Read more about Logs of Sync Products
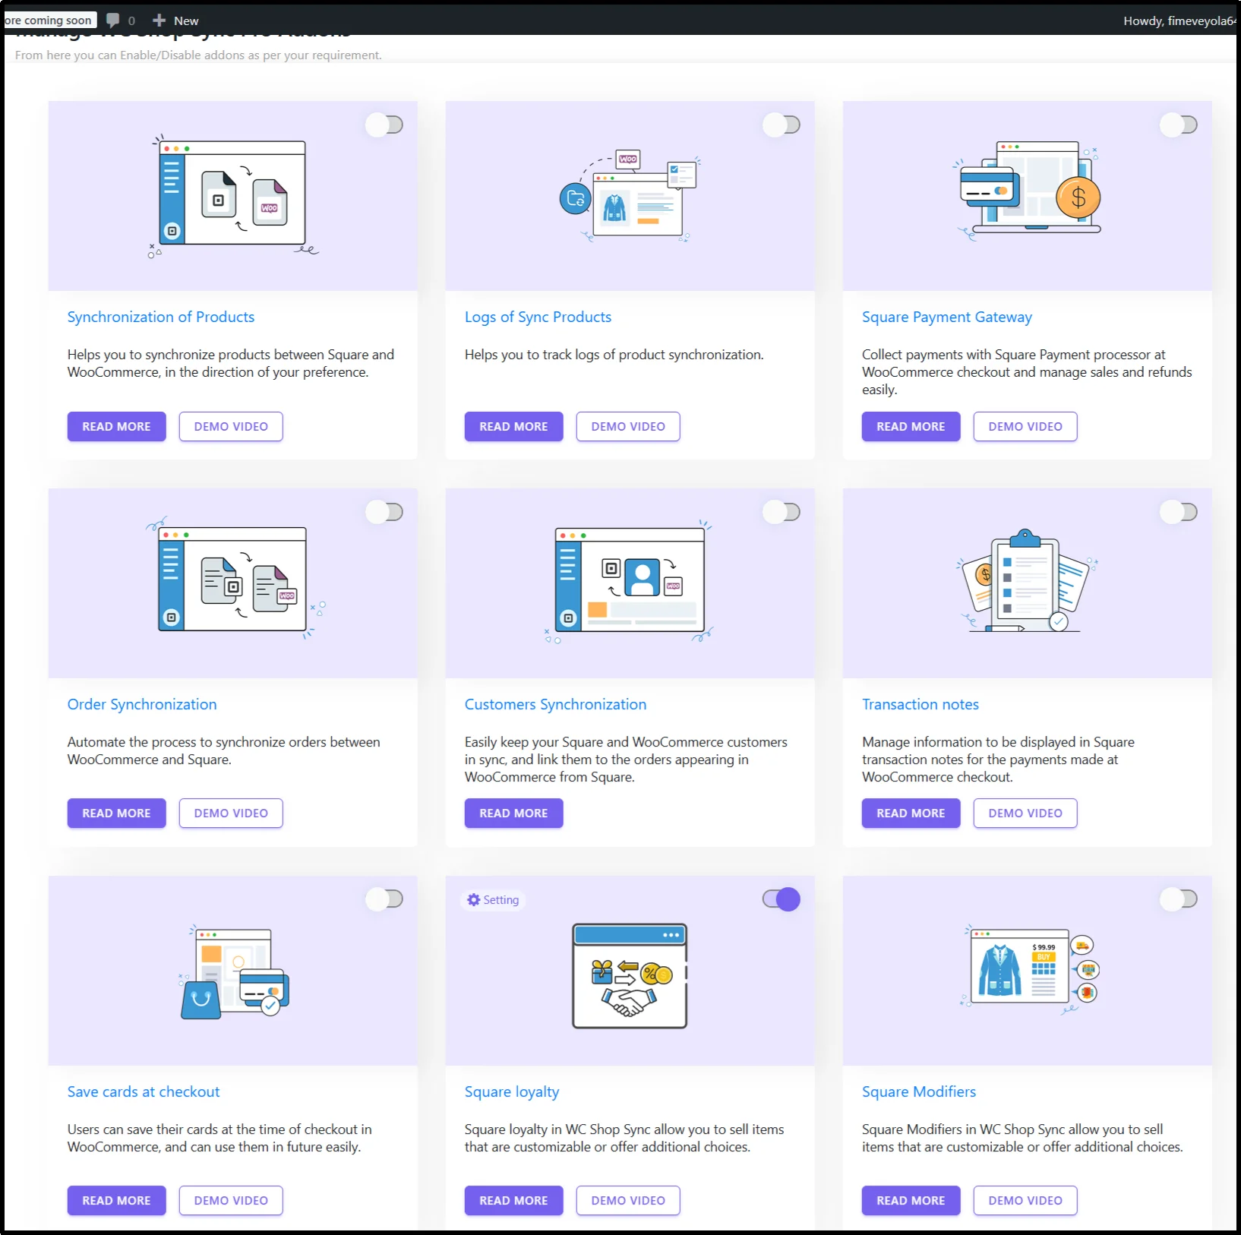The width and height of the screenshot is (1241, 1235). pyautogui.click(x=514, y=426)
